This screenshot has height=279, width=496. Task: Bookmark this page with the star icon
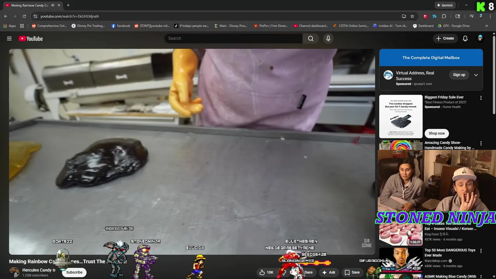coord(412,16)
